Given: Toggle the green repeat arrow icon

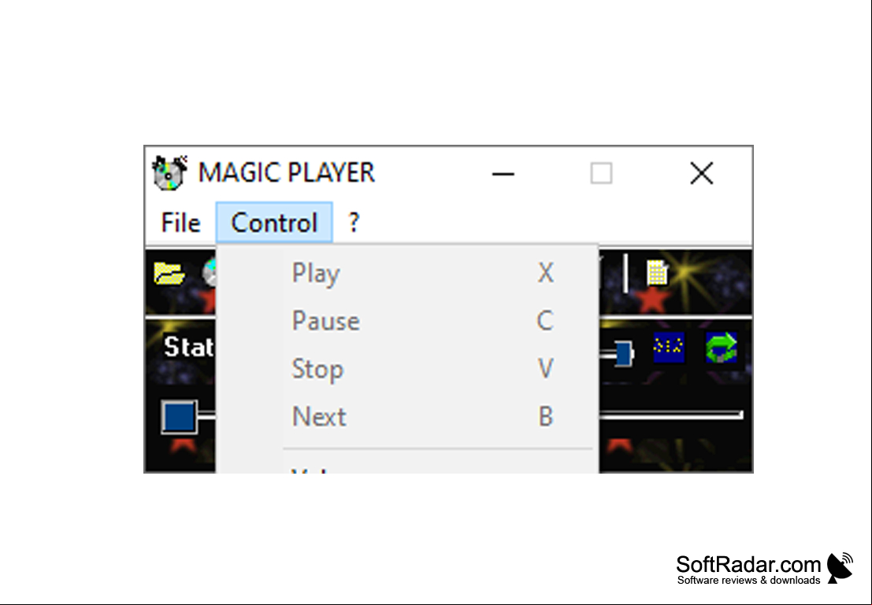Looking at the screenshot, I should (722, 348).
